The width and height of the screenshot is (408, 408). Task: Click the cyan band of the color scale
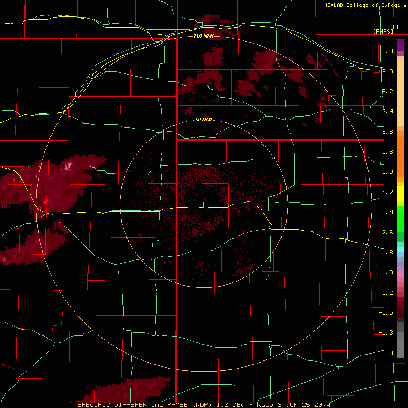pos(400,249)
